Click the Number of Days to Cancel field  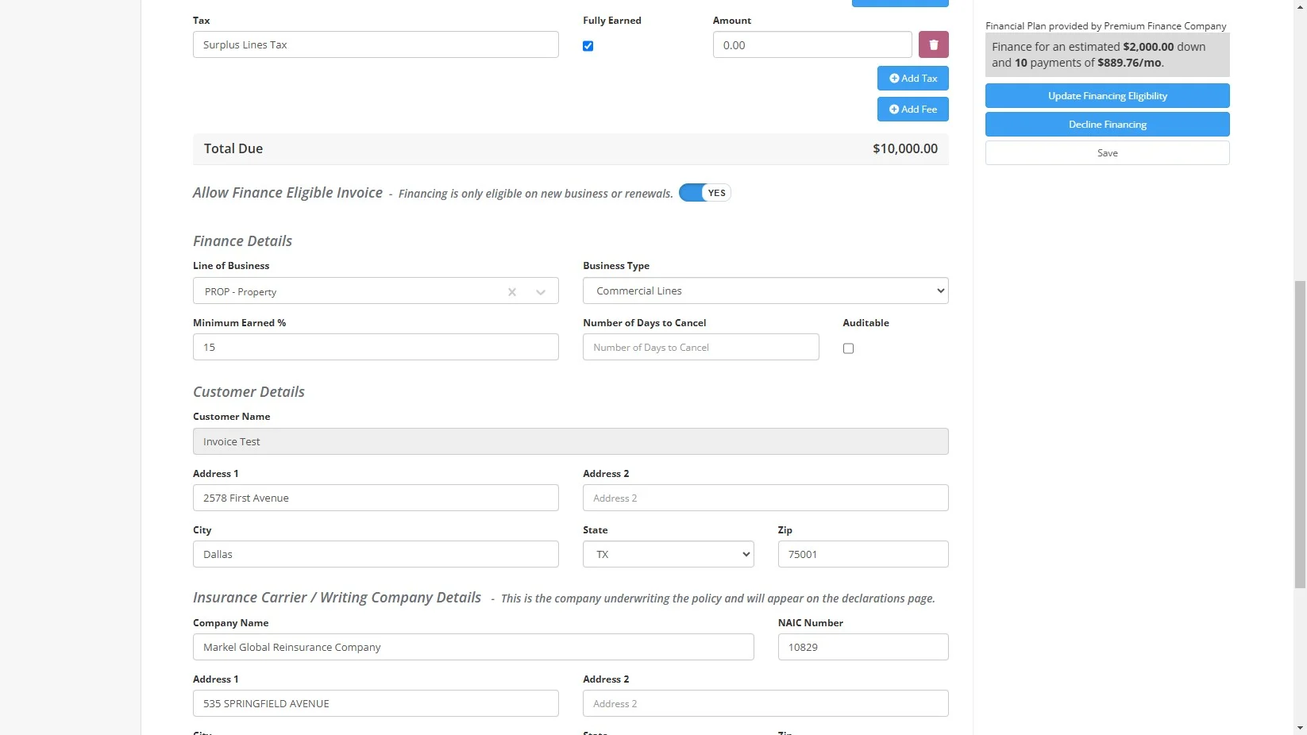coord(700,347)
